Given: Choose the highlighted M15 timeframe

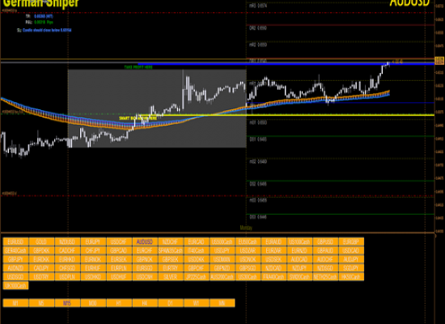Looking at the screenshot, I should point(67,303).
